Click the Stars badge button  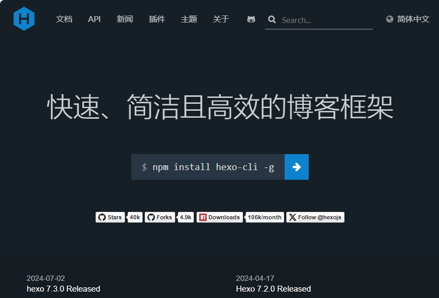click(x=110, y=217)
